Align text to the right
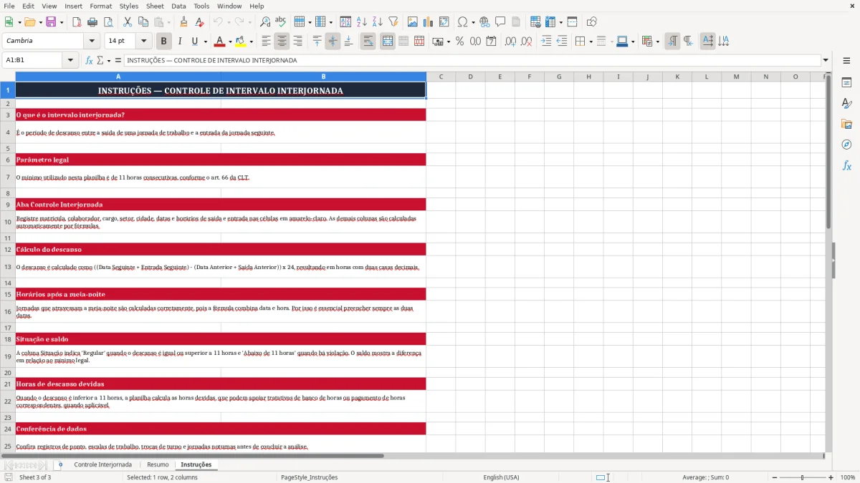The height and width of the screenshot is (483, 860). pos(297,42)
